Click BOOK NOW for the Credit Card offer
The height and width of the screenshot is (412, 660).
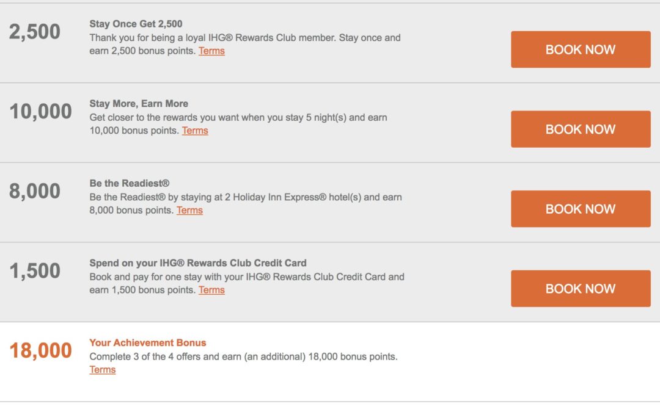click(579, 288)
